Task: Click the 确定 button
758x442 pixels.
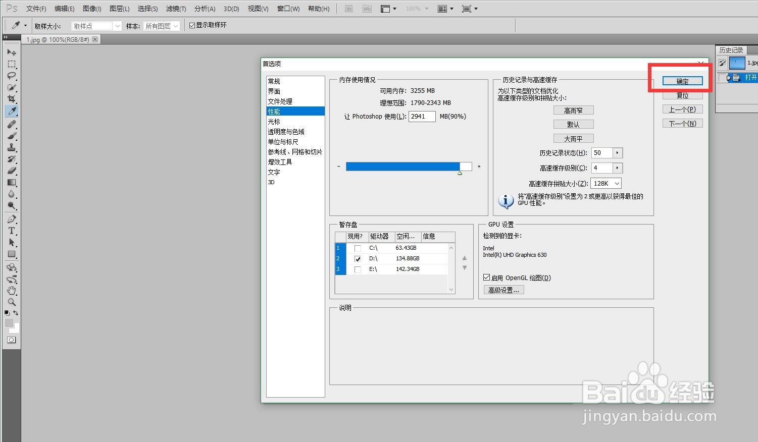Action: tap(683, 81)
